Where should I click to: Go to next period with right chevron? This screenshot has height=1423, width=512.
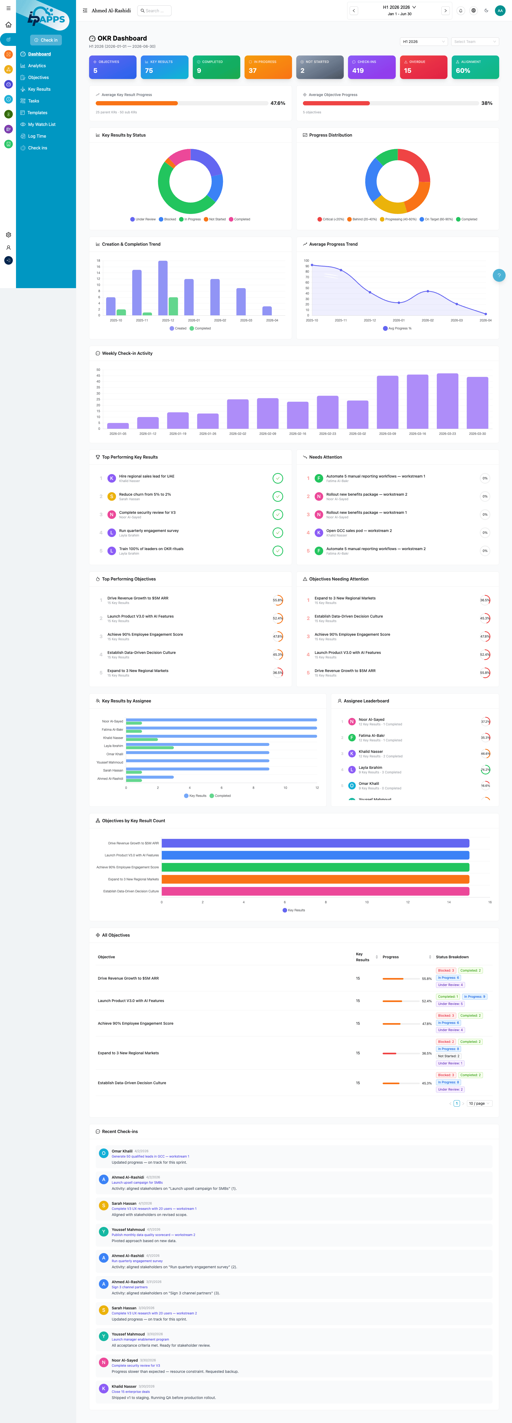click(x=445, y=10)
